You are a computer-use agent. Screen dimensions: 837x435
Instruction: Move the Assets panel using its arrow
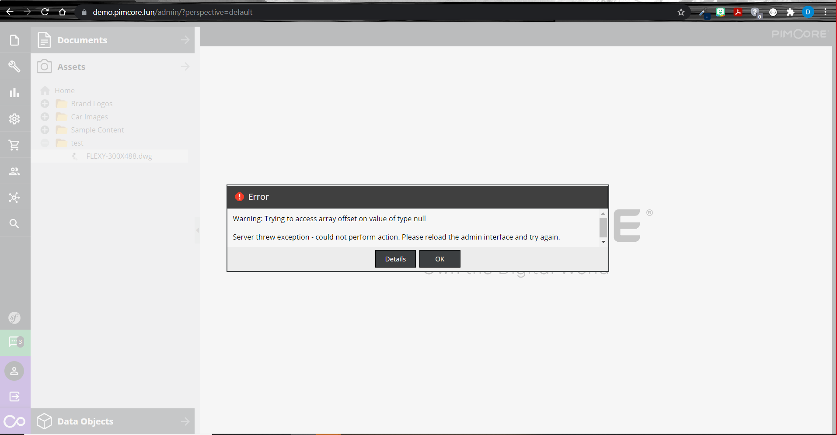pos(185,66)
